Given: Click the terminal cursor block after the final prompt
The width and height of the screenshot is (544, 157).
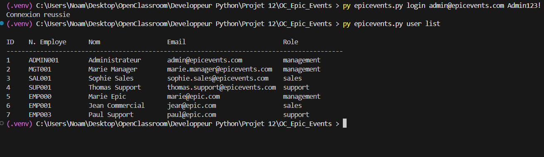Looking at the screenshot, I should 345,124.
